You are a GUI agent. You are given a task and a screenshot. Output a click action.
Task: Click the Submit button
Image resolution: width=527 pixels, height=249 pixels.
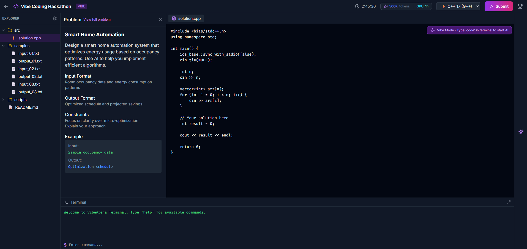[499, 6]
